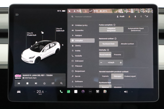Tap the car unlock padlock icon
Viewport: 164px width, 109px height.
pos(42,32)
